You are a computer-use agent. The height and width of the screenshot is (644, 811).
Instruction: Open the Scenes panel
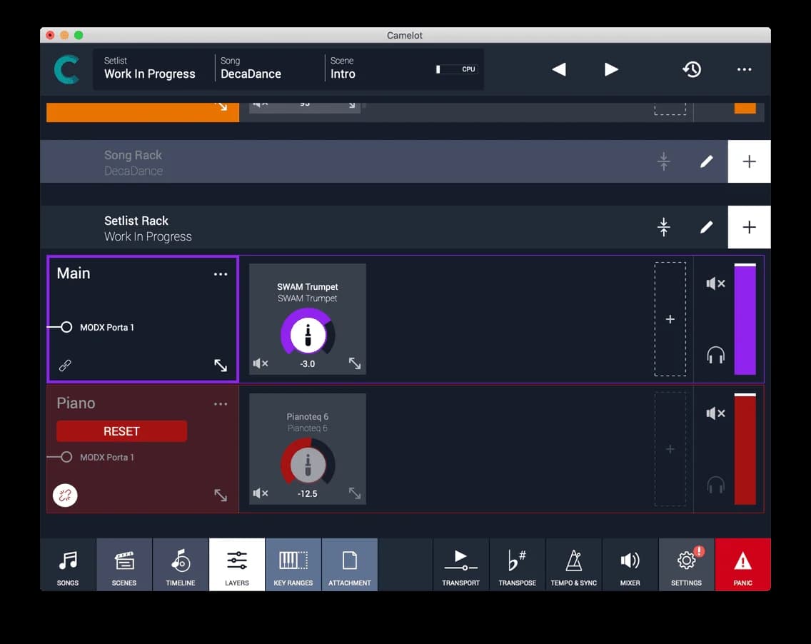tap(124, 564)
